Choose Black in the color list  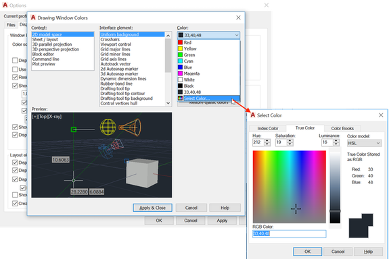208,86
